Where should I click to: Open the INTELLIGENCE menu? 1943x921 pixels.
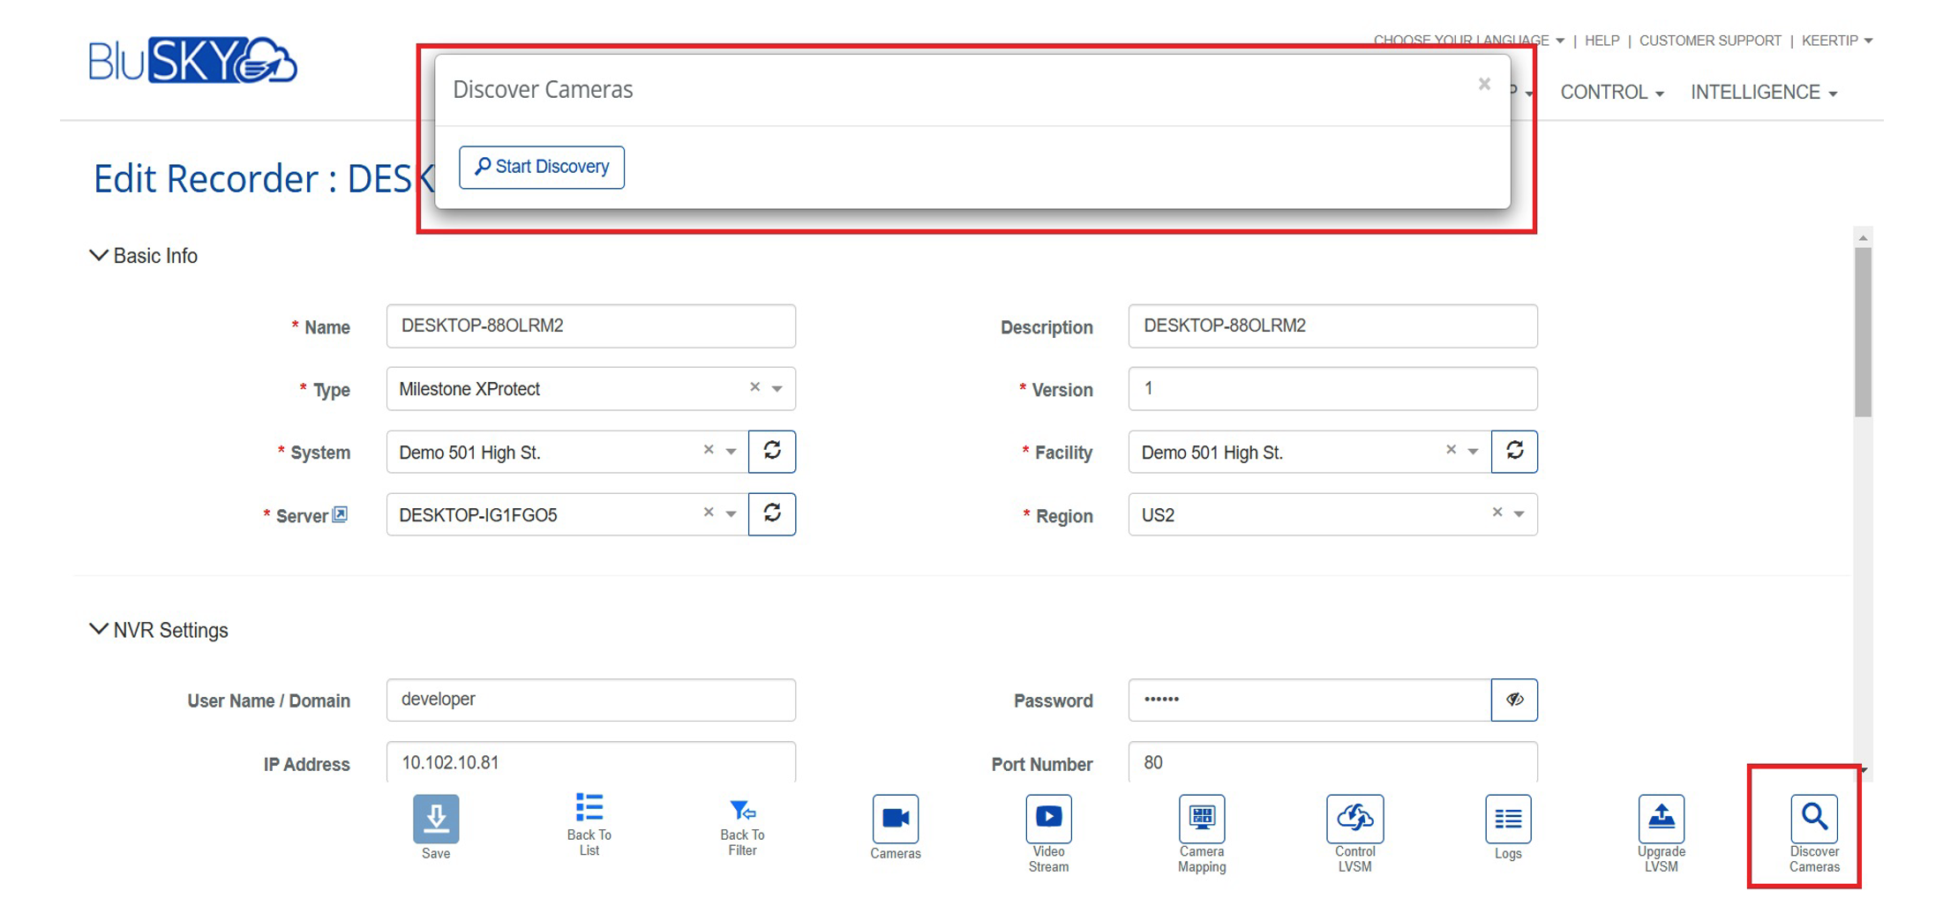click(x=1763, y=93)
